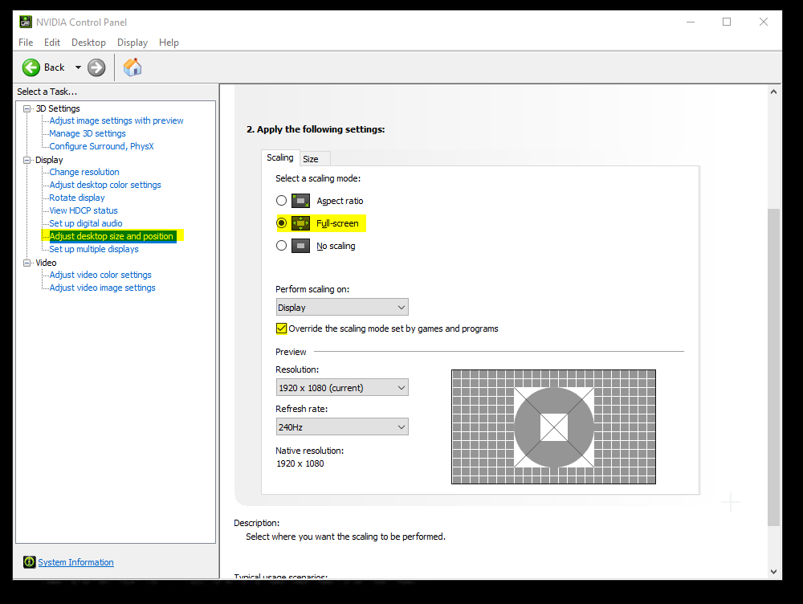Select the Full-screen radio button

[281, 222]
